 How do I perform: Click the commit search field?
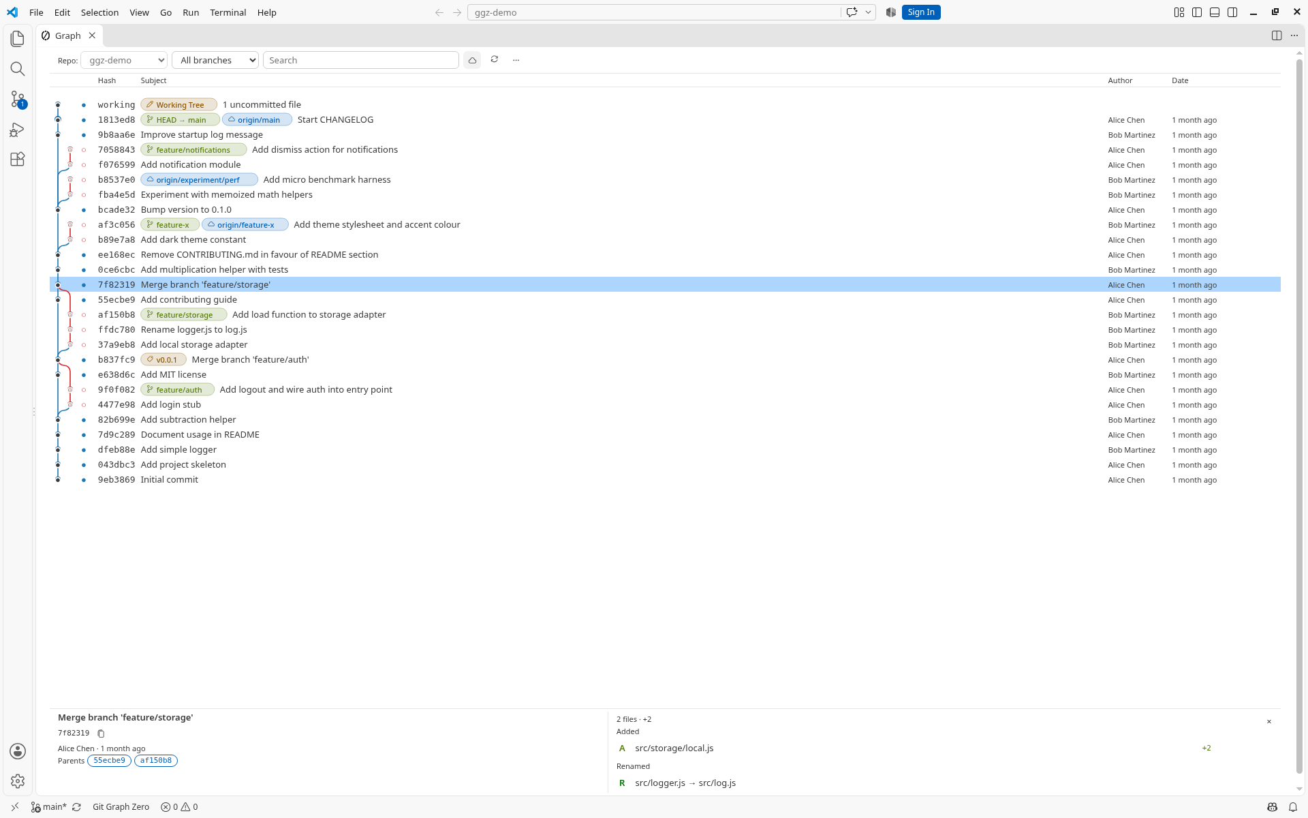361,60
